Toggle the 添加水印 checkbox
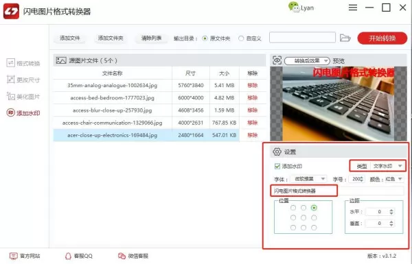 277,166
